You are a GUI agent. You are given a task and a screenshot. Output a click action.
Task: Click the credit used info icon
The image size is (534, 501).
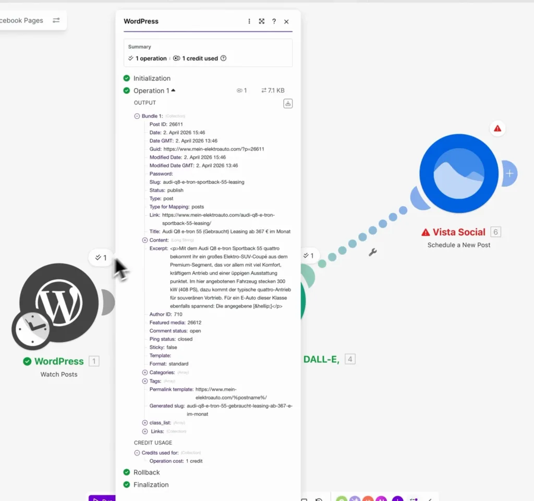click(x=223, y=58)
